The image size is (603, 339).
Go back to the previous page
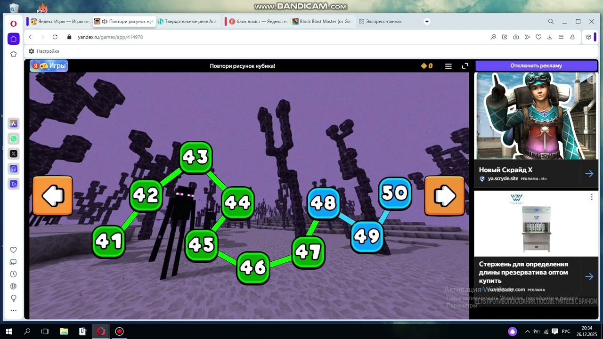pos(31,37)
